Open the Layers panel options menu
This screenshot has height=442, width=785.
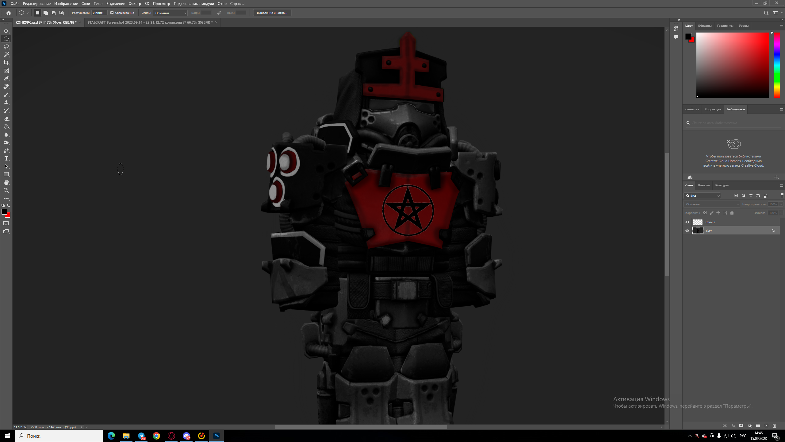point(781,185)
